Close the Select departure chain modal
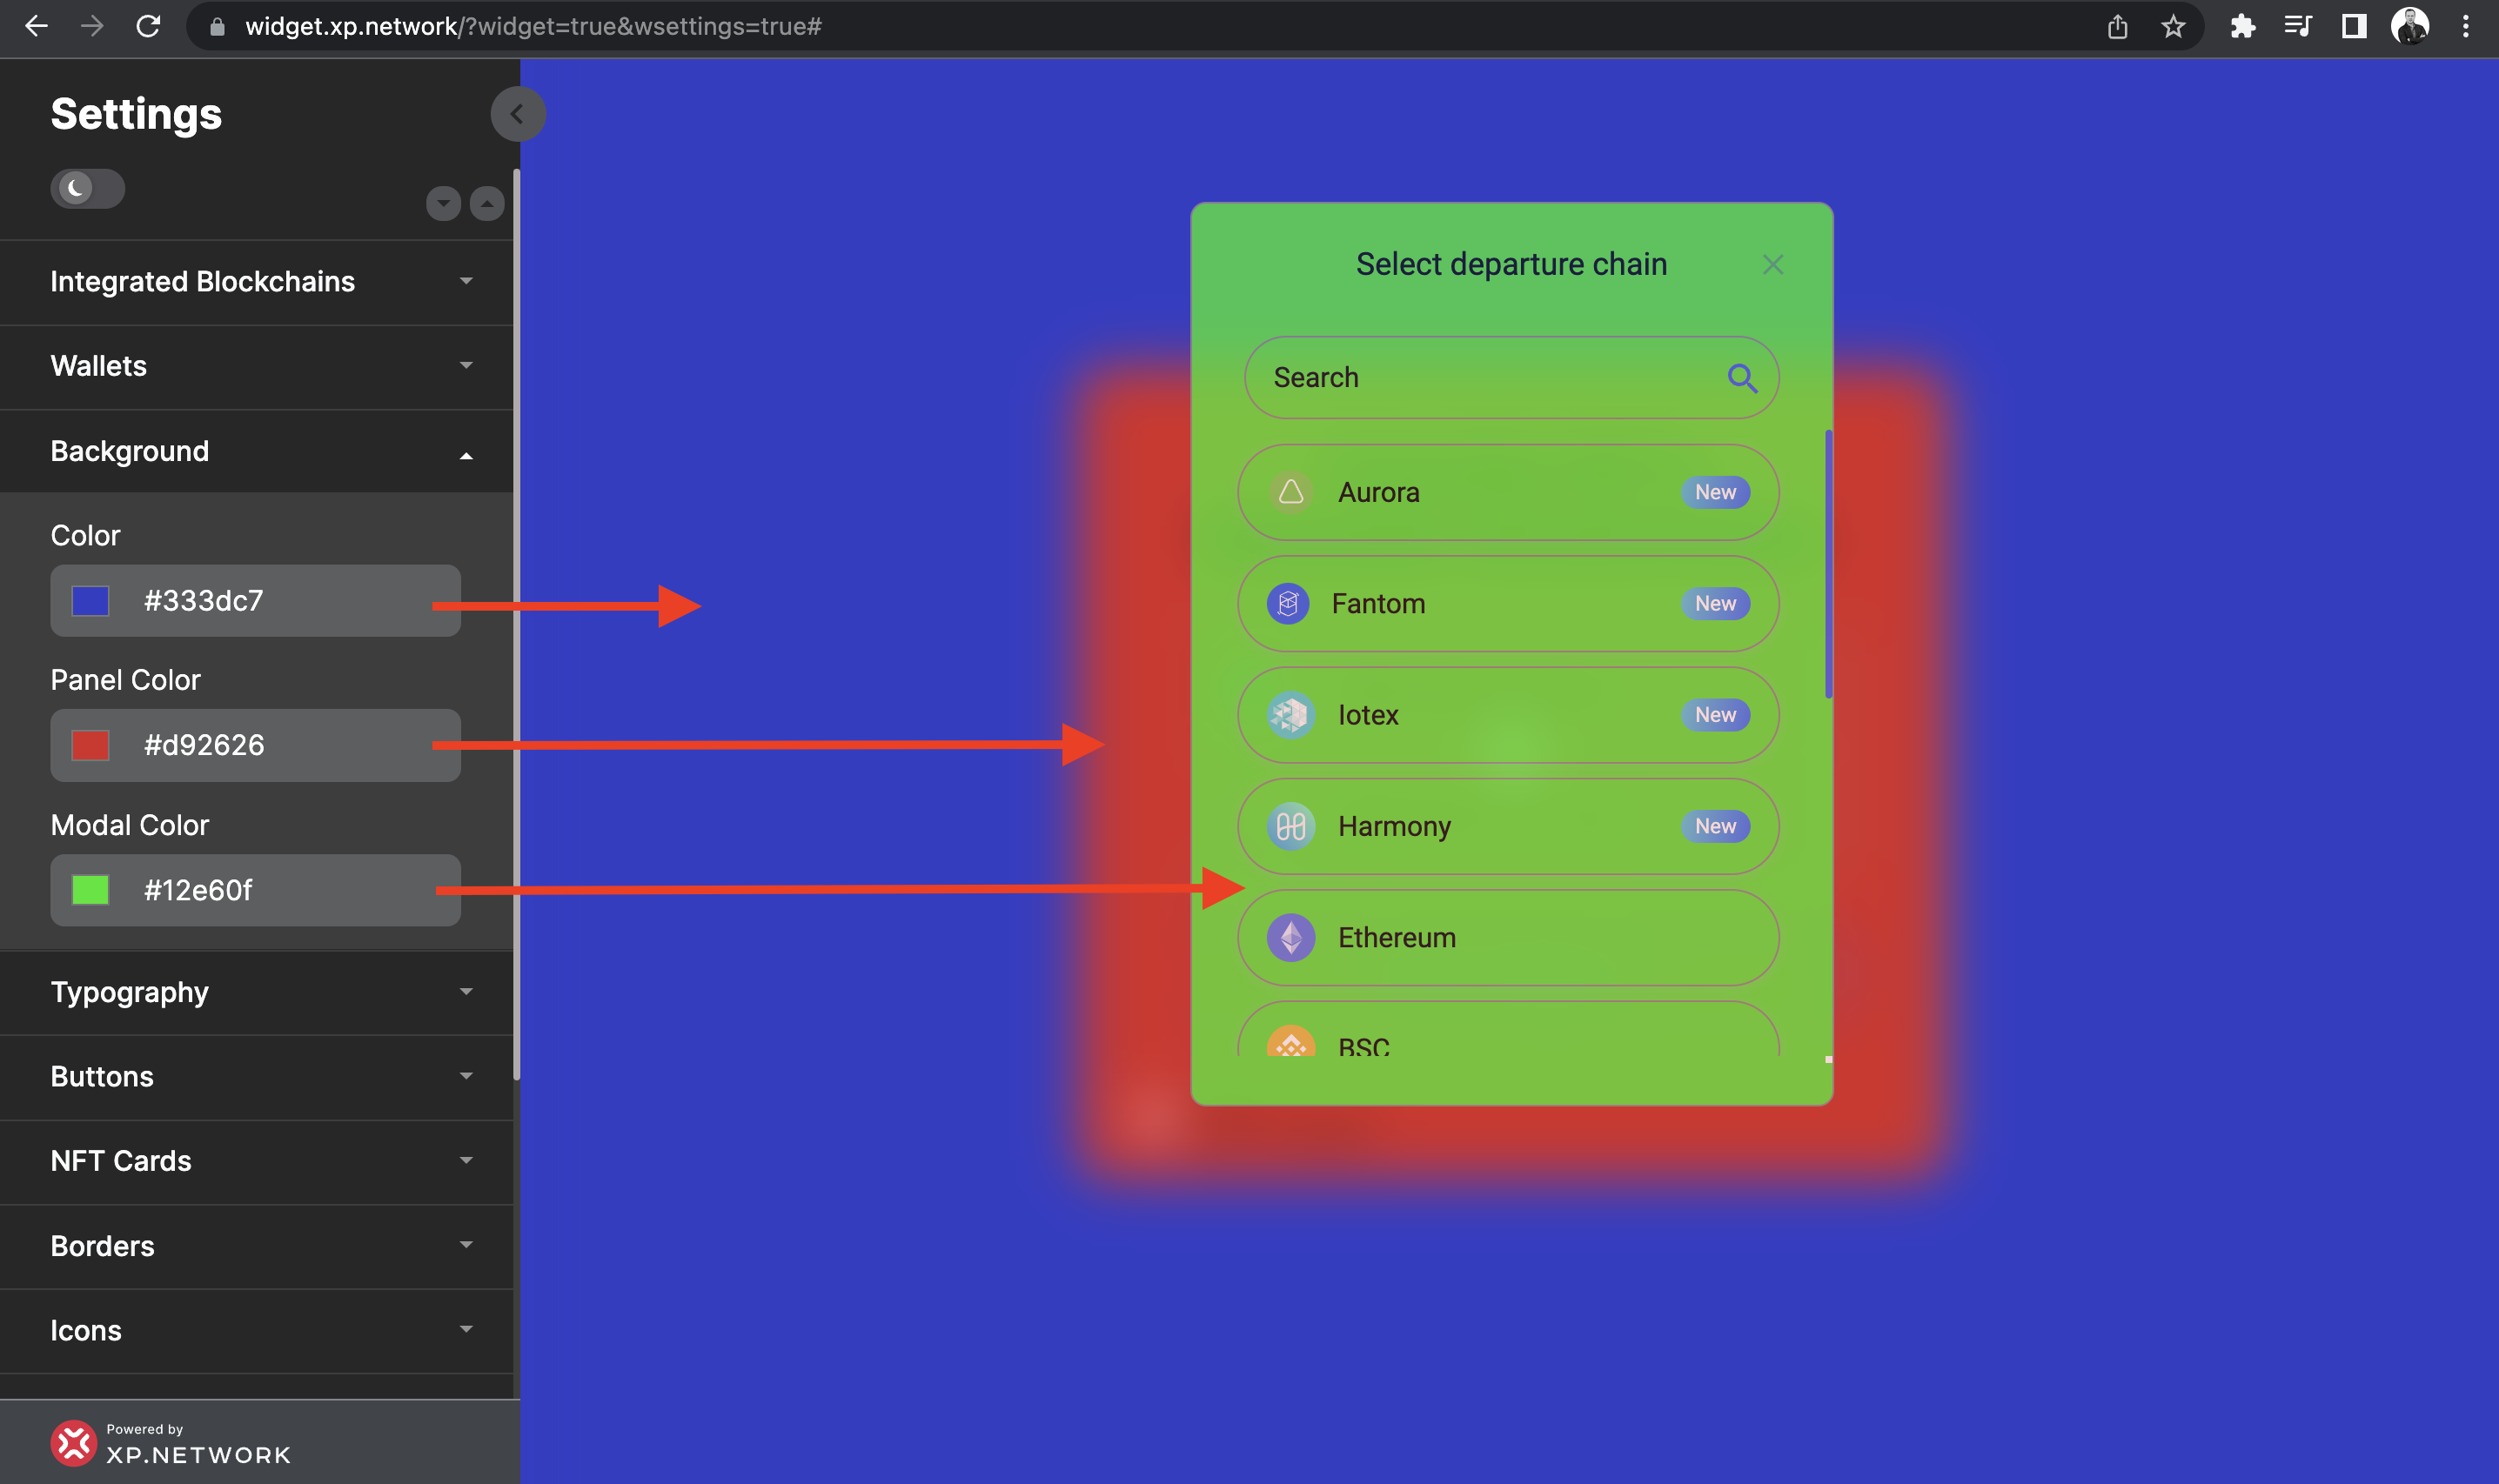 tap(1773, 265)
